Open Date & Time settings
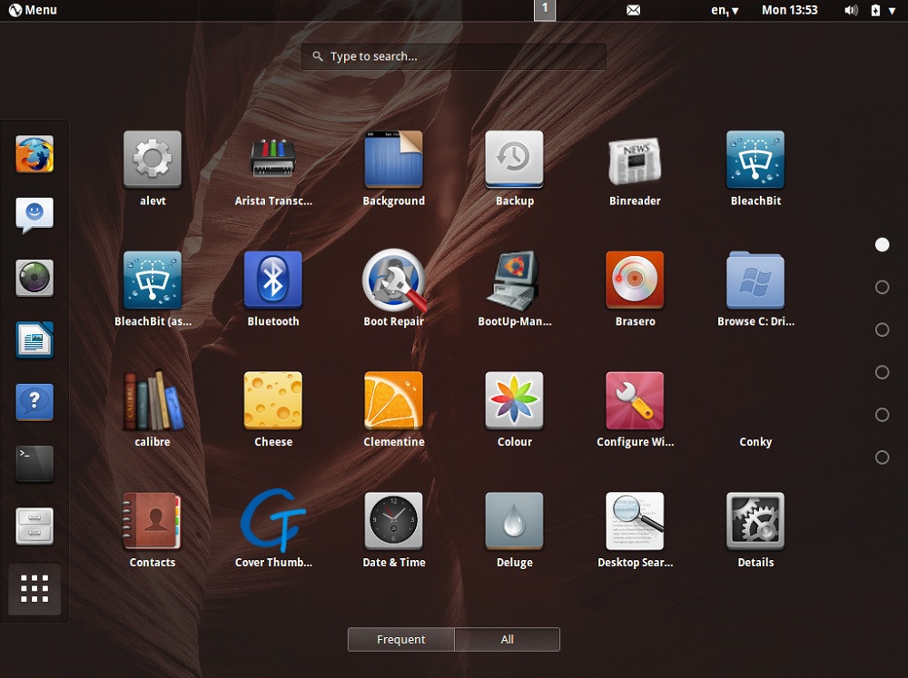Viewport: 908px width, 678px height. point(394,521)
